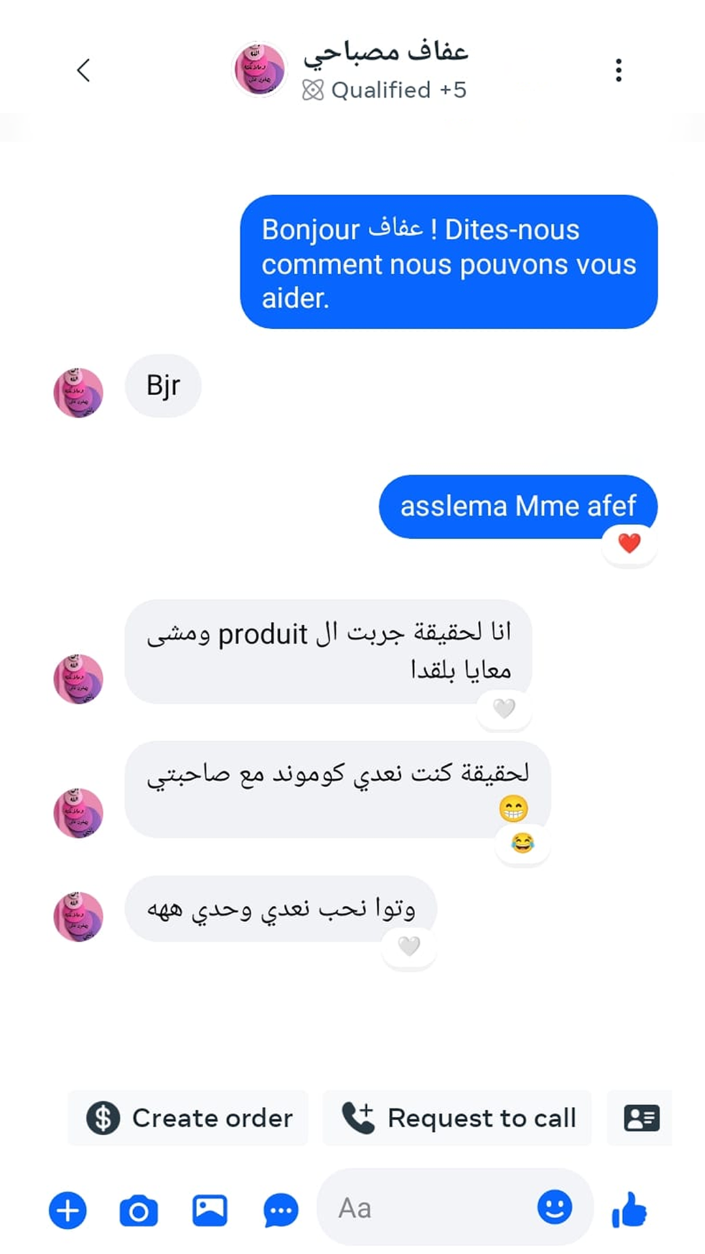Tap white heart under produit message

click(504, 709)
